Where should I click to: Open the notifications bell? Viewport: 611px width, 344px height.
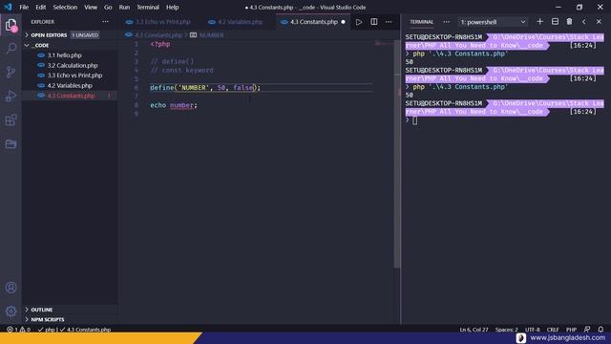[x=600, y=330]
